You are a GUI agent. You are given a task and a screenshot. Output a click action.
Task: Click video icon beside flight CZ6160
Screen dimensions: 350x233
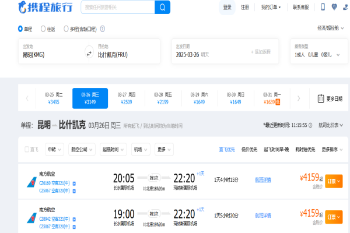(x=74, y=183)
